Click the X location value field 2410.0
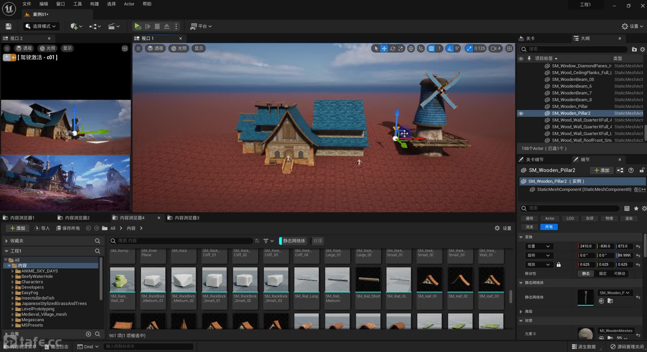Image resolution: width=647 pixels, height=352 pixels. (586, 246)
